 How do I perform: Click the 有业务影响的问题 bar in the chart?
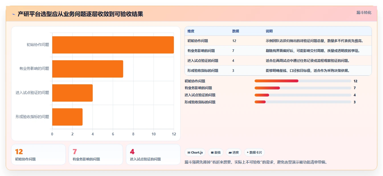coord(88,69)
